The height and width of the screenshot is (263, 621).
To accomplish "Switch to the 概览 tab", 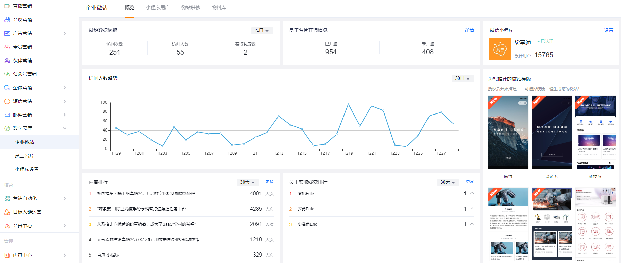I will coord(130,7).
